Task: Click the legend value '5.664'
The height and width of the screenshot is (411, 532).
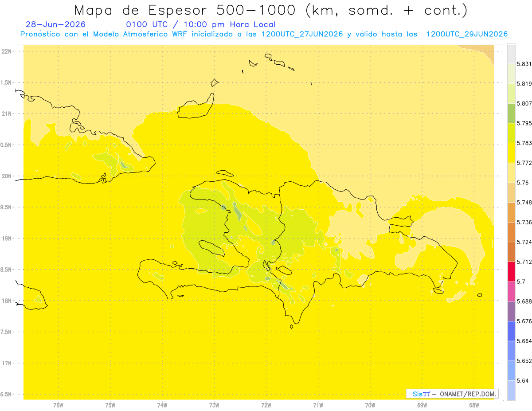Action: (x=524, y=341)
